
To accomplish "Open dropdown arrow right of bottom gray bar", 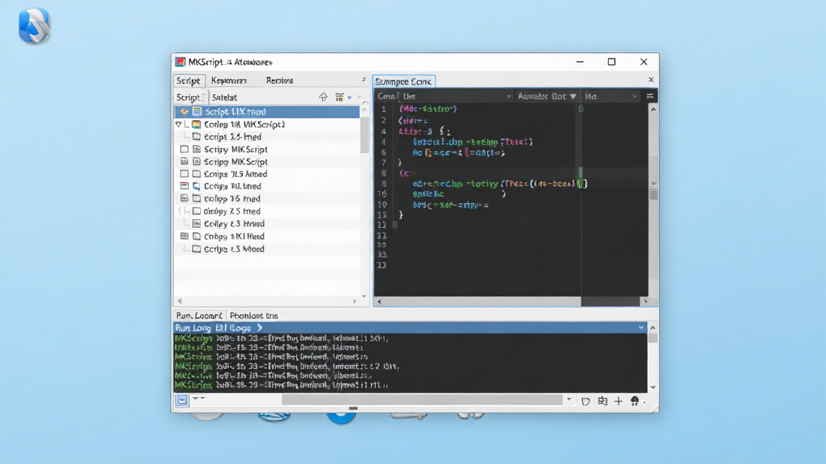I will 569,400.
